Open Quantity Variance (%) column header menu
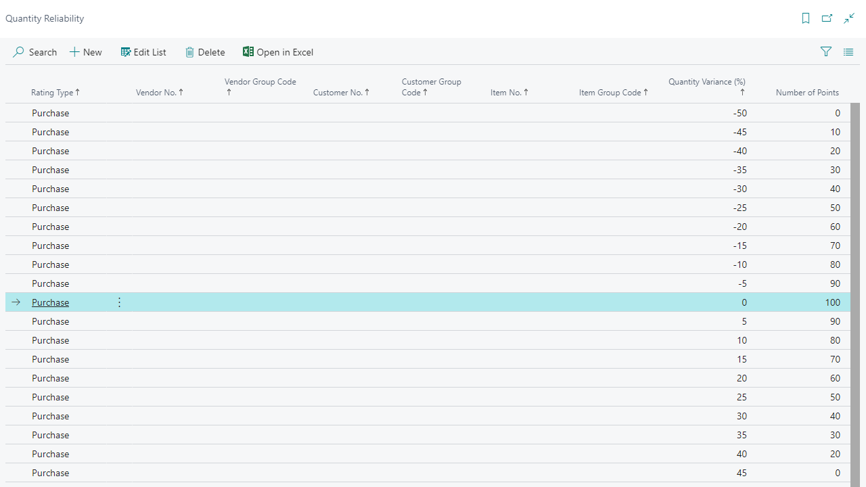Viewport: 866px width, 487px height. 707,87
